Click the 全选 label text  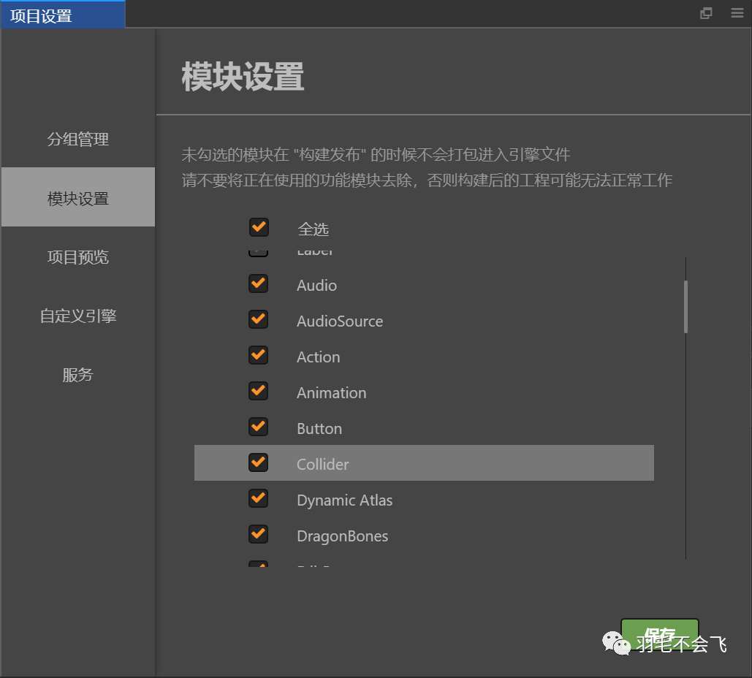[314, 229]
